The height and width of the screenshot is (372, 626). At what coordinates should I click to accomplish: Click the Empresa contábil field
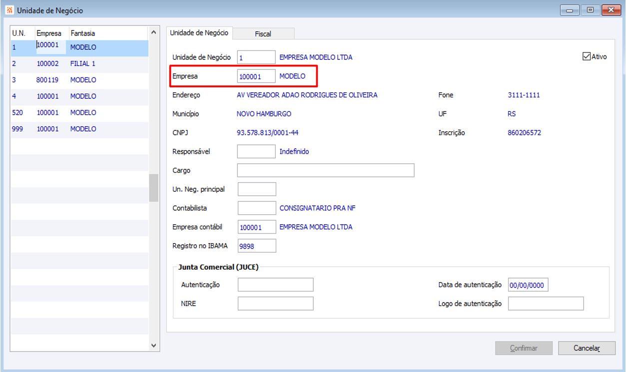tap(256, 227)
